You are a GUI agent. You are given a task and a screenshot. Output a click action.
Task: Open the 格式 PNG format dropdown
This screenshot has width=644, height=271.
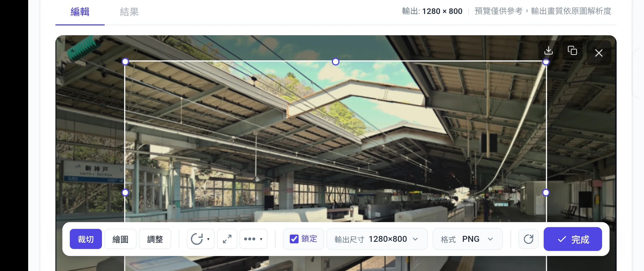point(467,239)
